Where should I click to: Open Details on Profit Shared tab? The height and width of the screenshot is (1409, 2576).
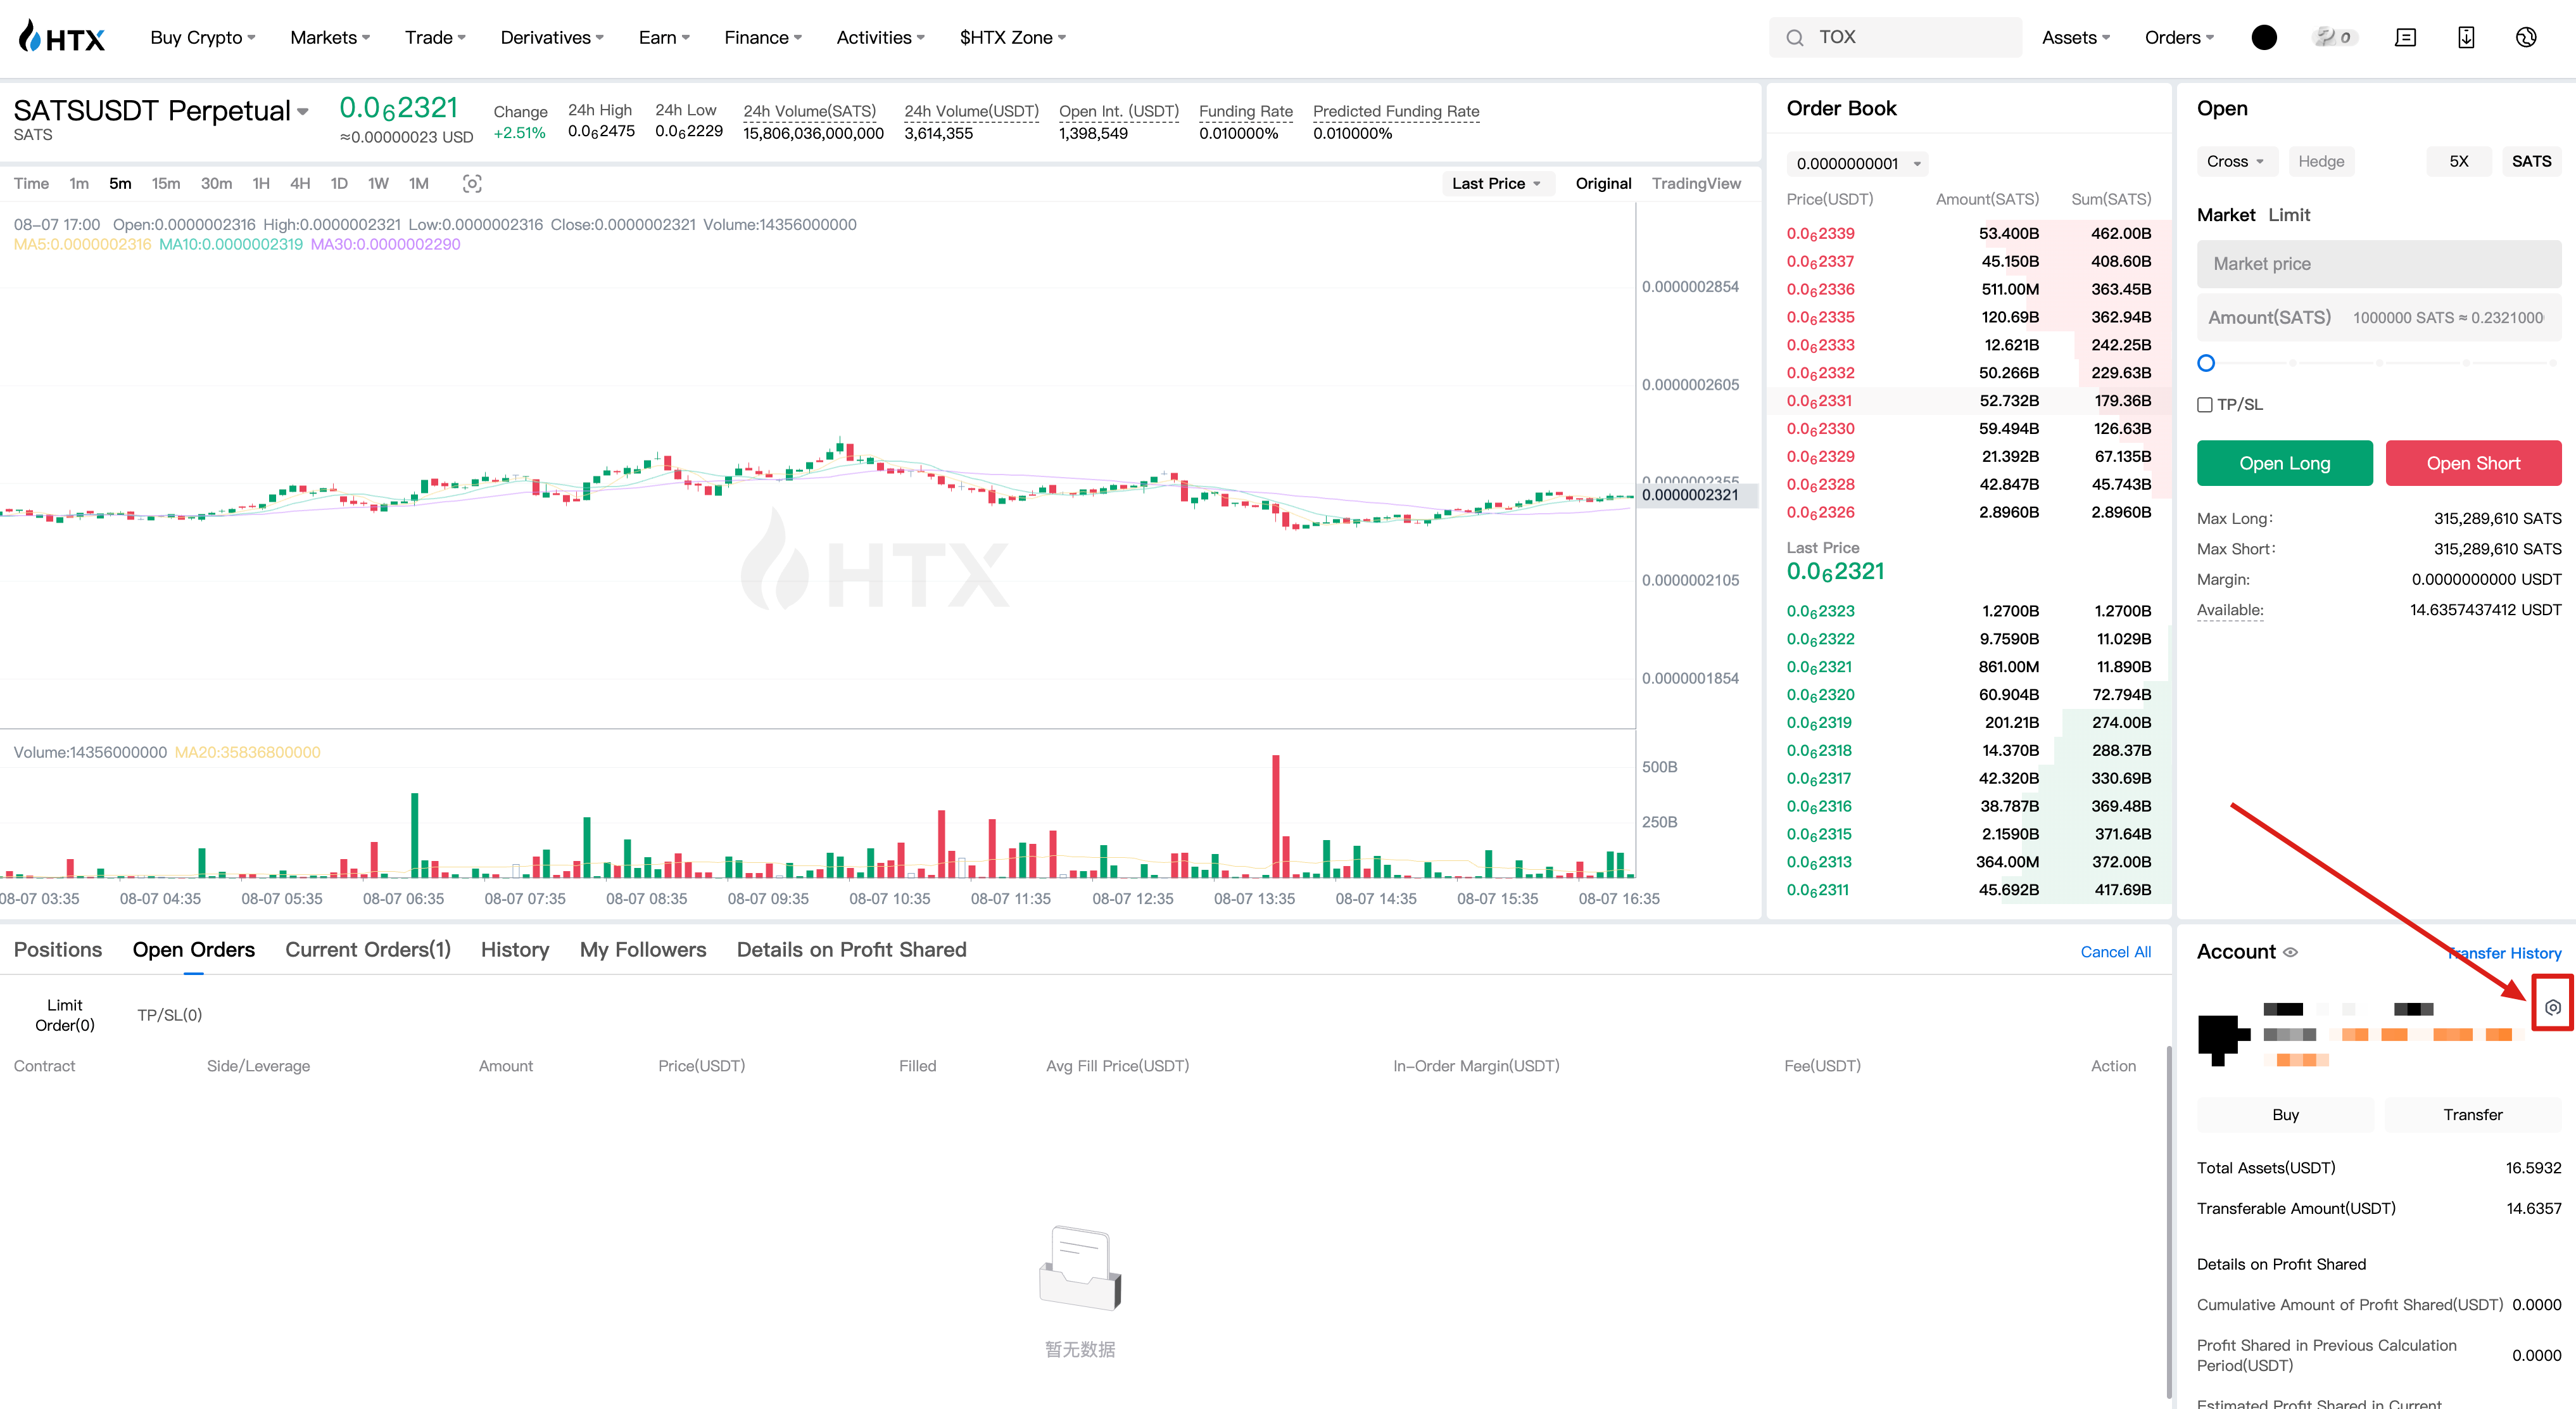click(852, 950)
